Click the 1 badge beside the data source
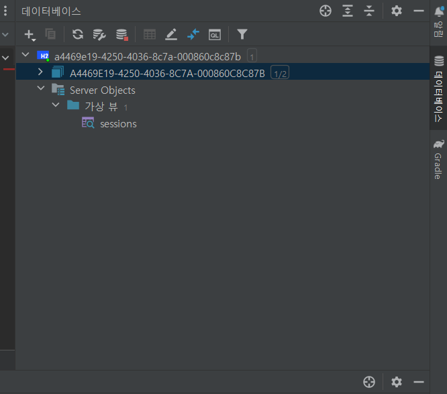 point(252,56)
